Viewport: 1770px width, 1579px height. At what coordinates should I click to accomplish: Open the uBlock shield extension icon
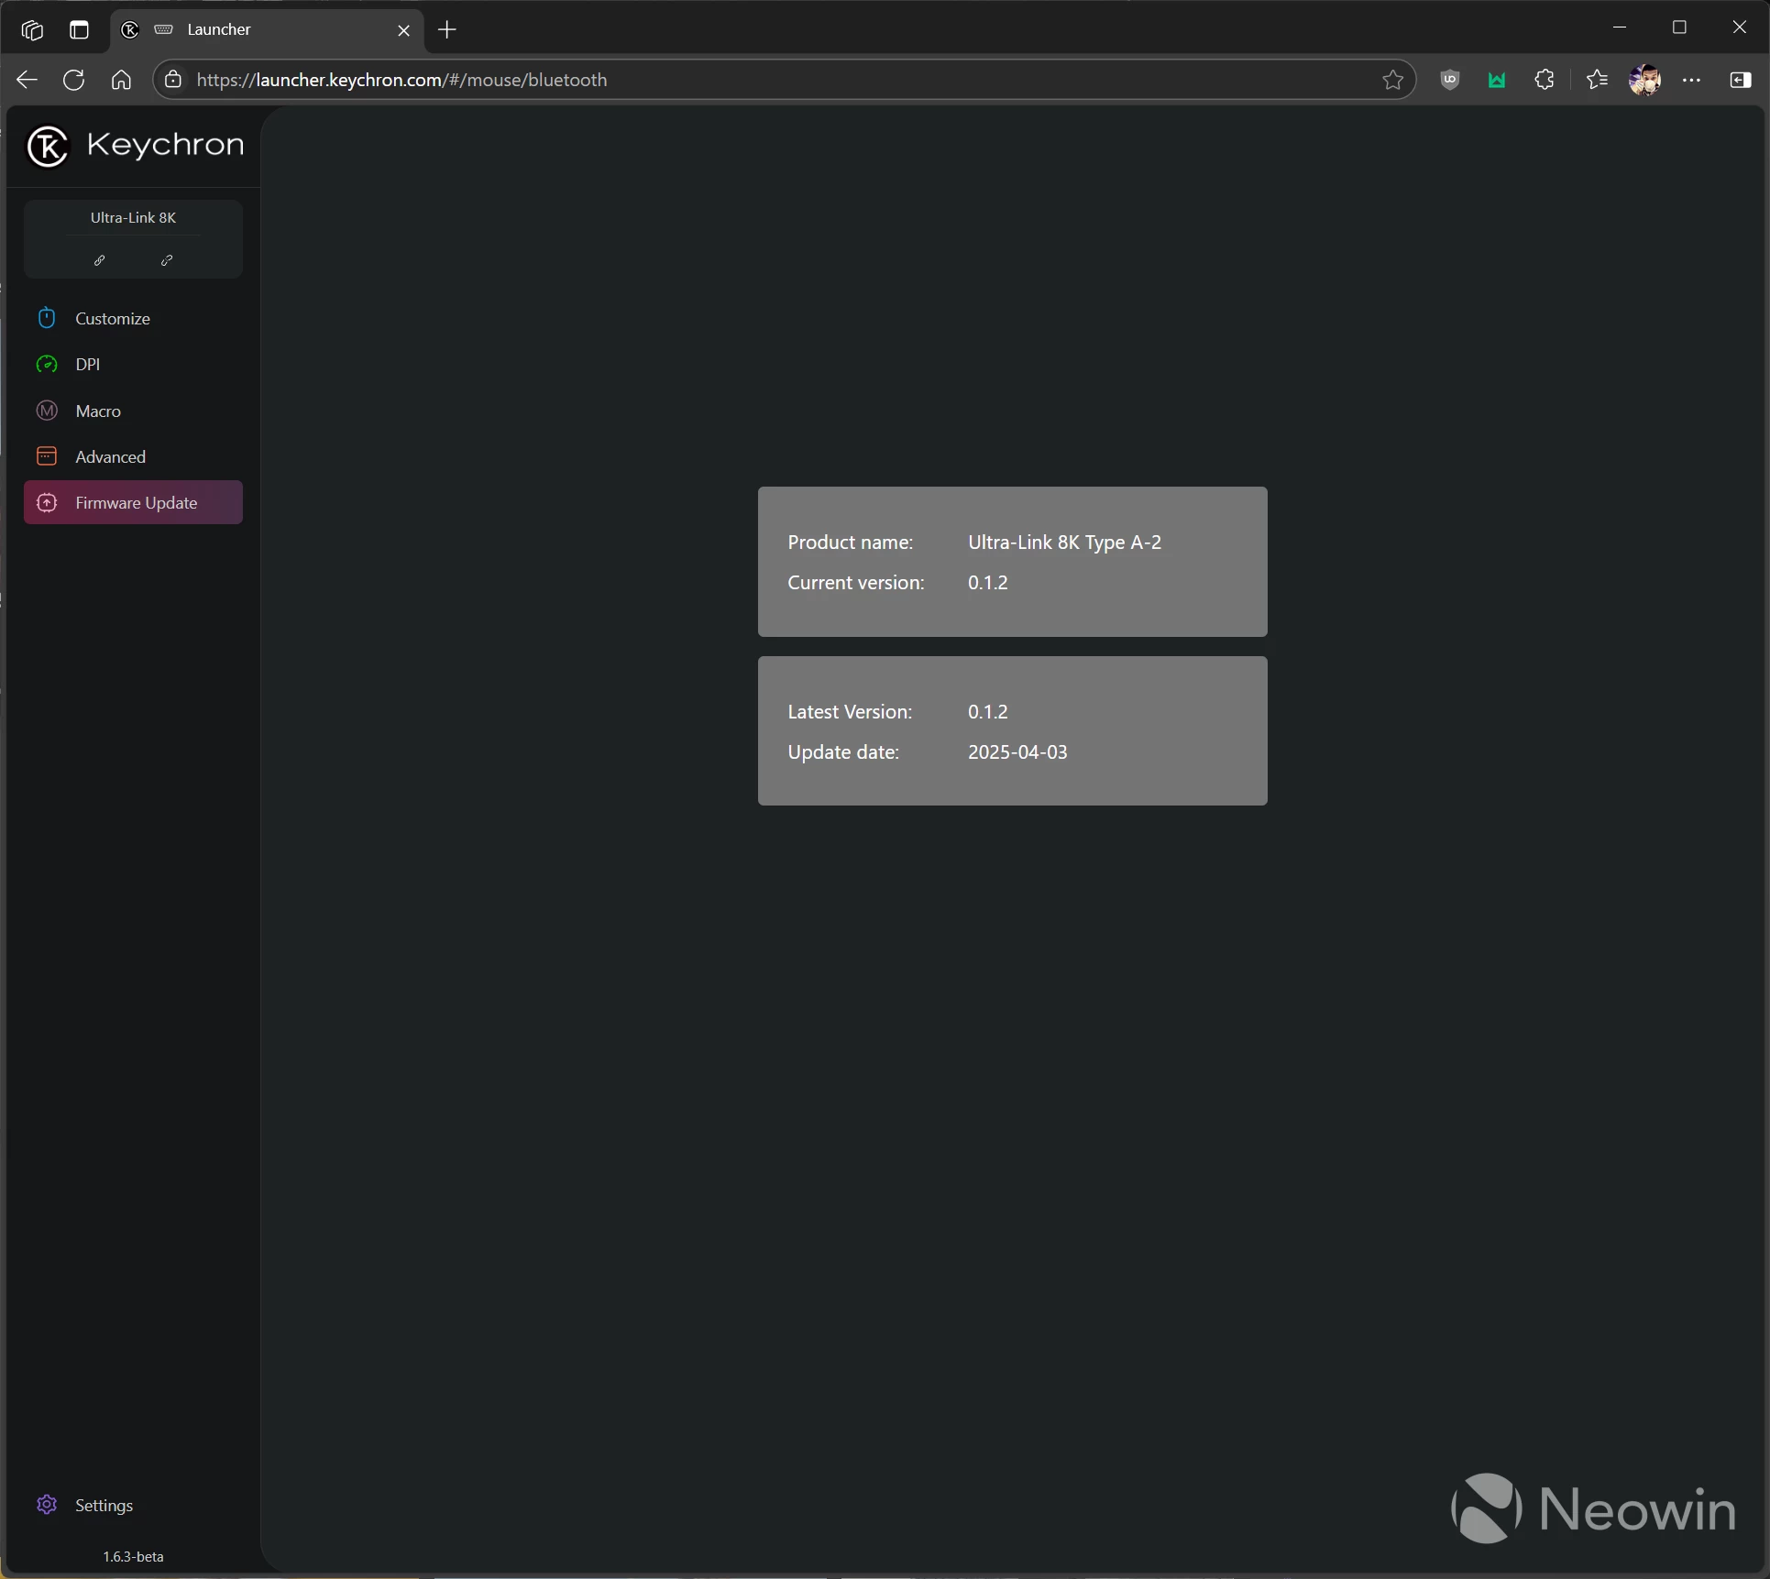[x=1449, y=80]
